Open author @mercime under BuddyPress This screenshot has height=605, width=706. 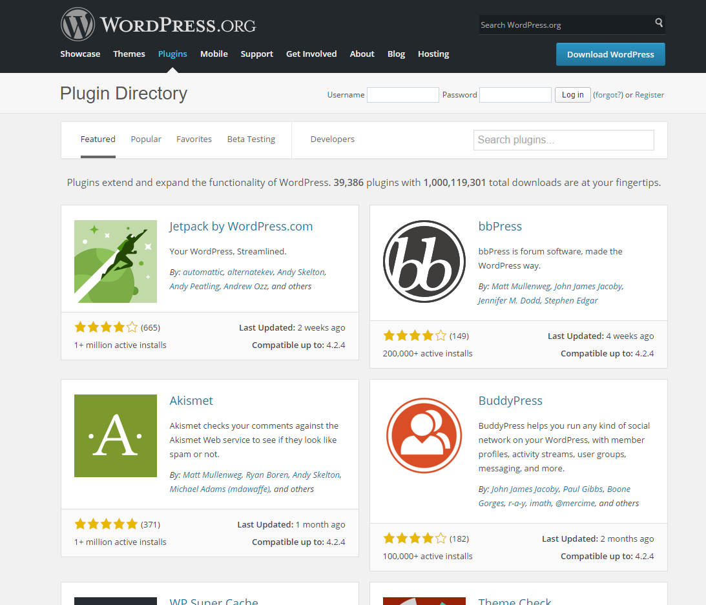575,503
